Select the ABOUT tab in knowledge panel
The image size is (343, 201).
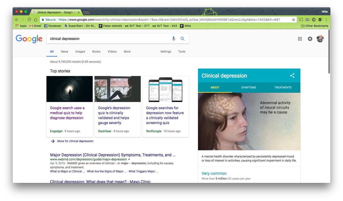(215, 87)
